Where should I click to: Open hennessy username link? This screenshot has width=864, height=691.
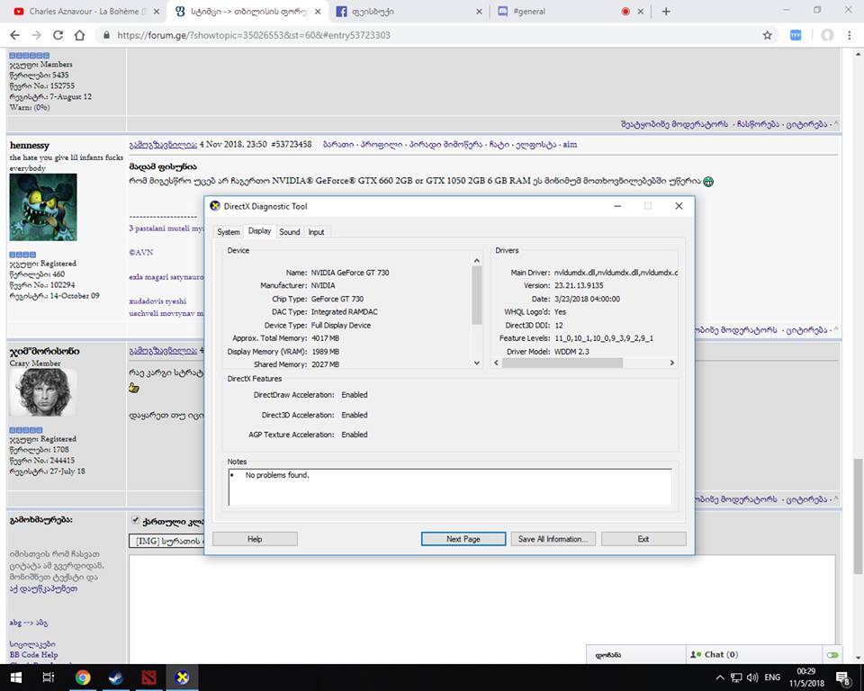pos(30,146)
